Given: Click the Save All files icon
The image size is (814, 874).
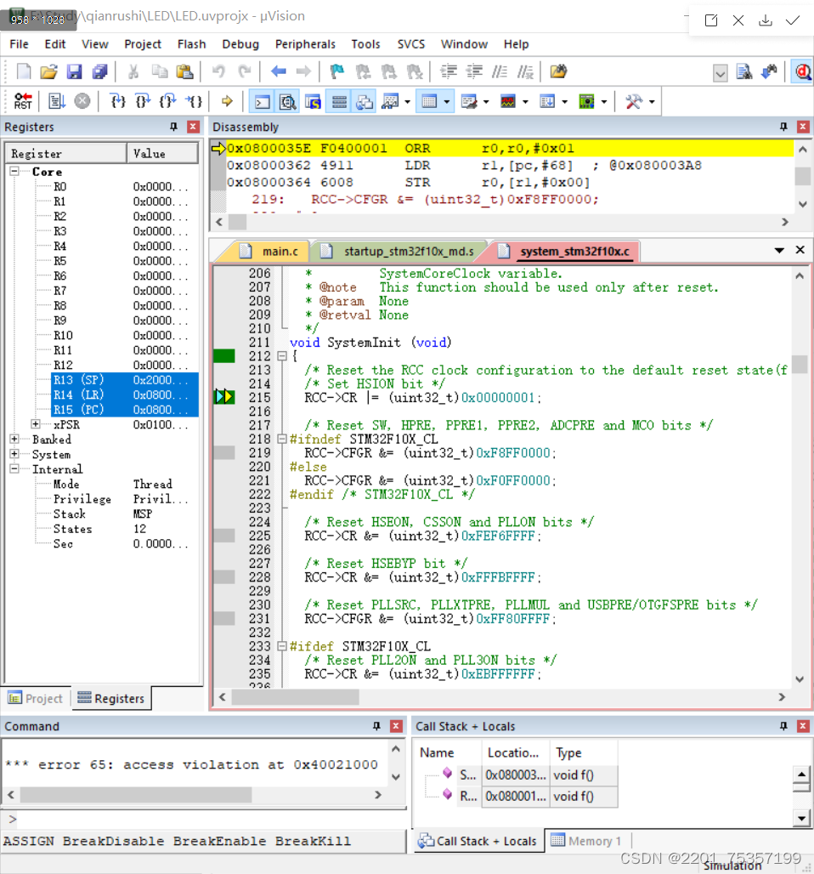Looking at the screenshot, I should [x=100, y=72].
